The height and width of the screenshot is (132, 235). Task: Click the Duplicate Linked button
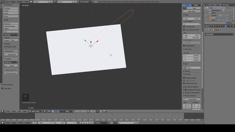[11, 26]
